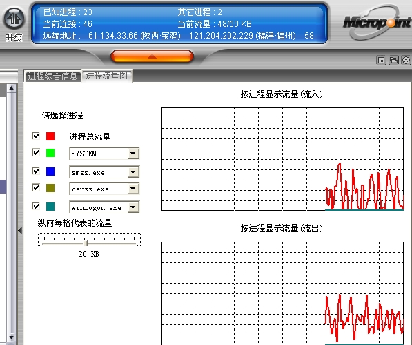
Task: Disable the winlogon.exe checkbox
Action: [x=36, y=206]
